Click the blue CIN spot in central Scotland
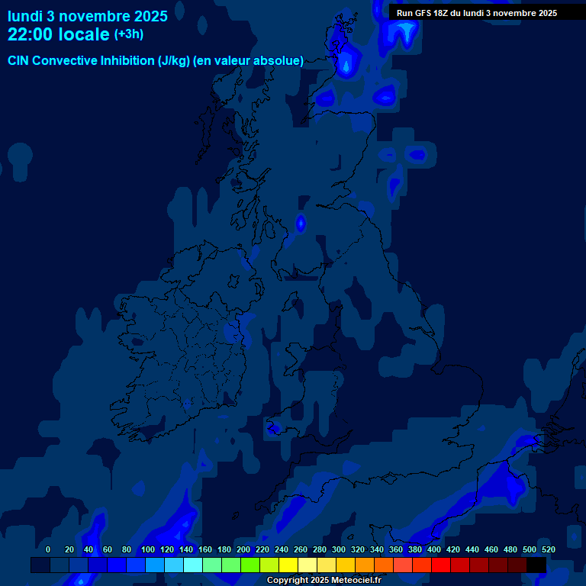586x586 pixels. coord(301,223)
